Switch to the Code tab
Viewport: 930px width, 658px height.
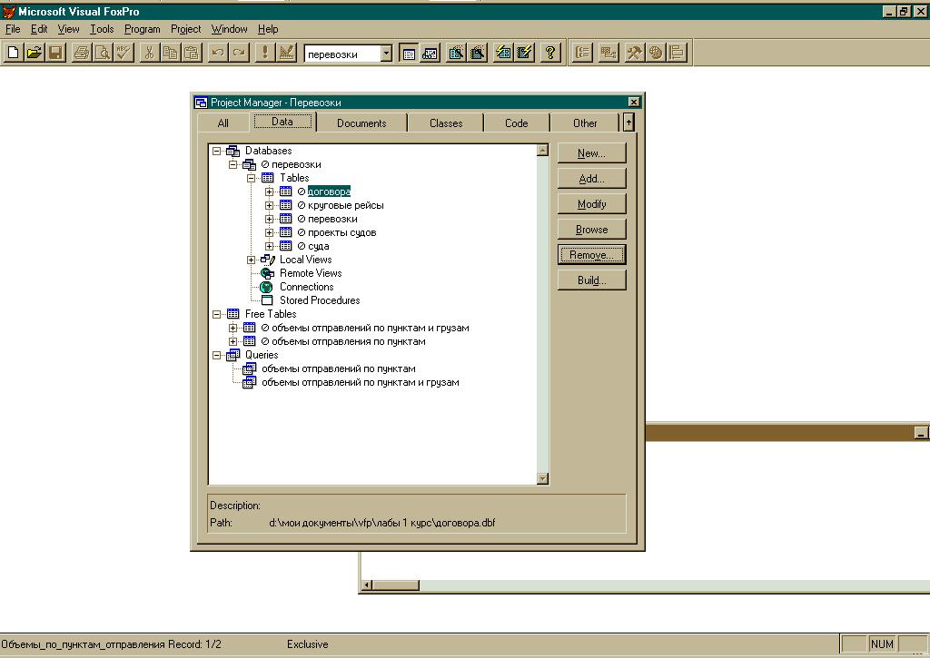pos(516,123)
